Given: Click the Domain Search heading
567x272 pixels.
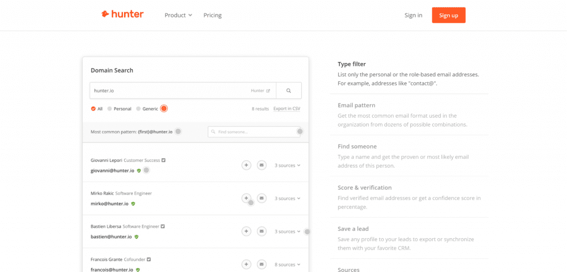Looking at the screenshot, I should tap(112, 70).
